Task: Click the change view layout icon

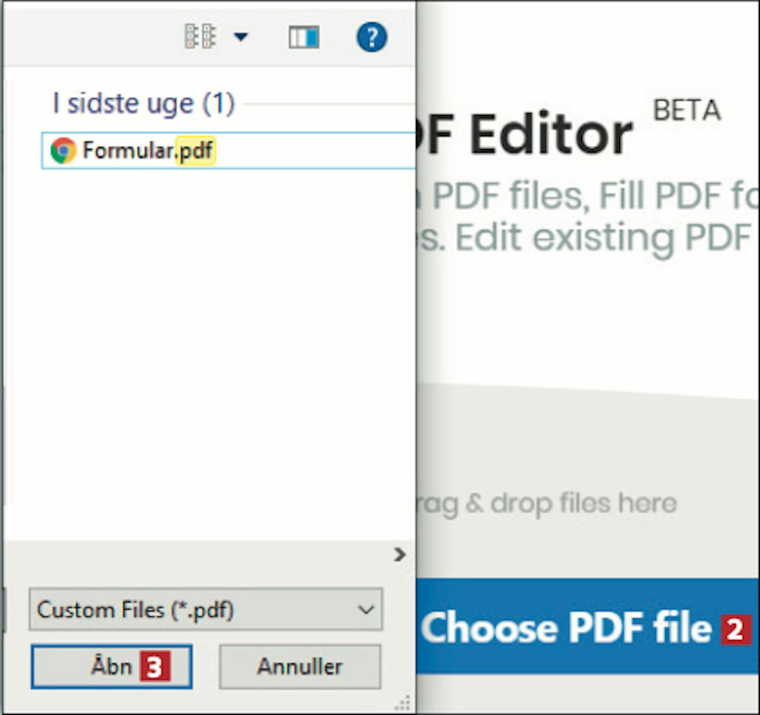Action: coord(200,37)
